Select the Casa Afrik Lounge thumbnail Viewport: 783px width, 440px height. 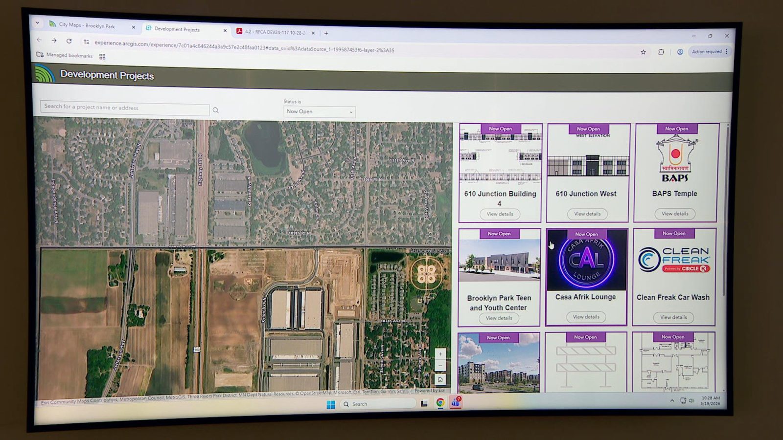(x=587, y=260)
